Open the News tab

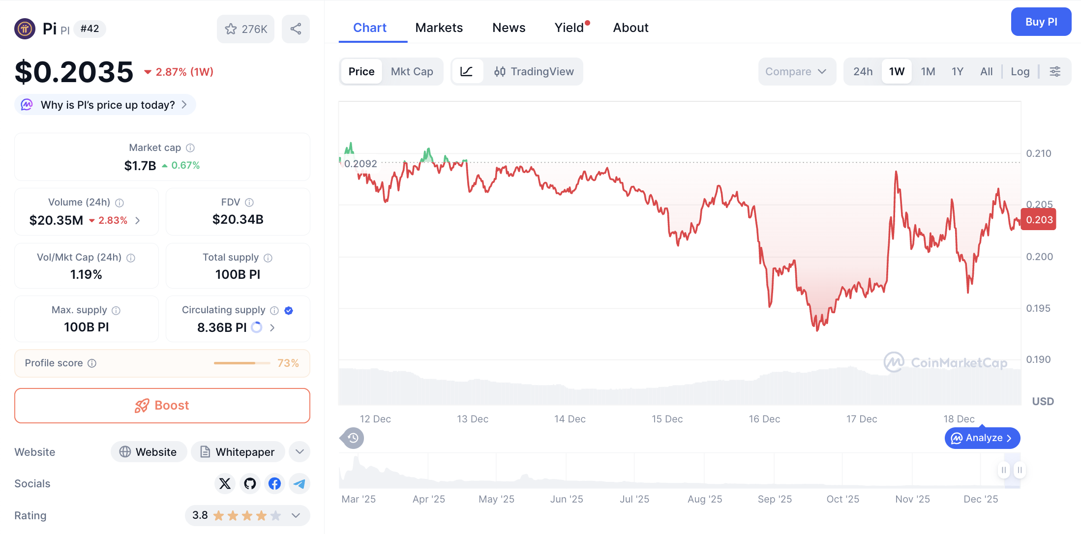[x=509, y=28]
